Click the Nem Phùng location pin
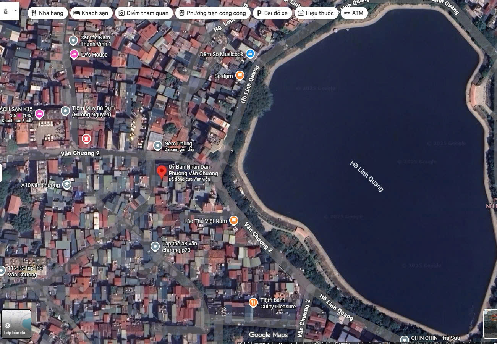The height and width of the screenshot is (344, 497). tap(158, 145)
